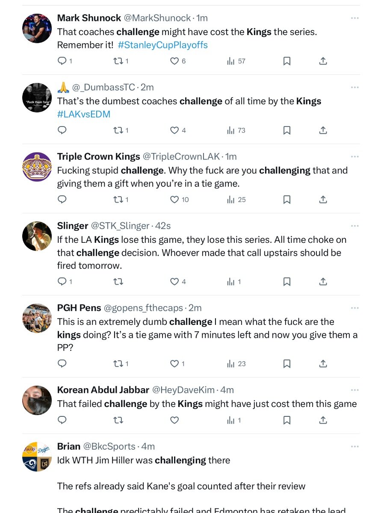
Task: Open more options on Brian's tweet
Action: [x=354, y=446]
